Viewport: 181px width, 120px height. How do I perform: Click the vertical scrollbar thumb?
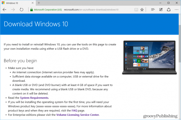coord(180,43)
